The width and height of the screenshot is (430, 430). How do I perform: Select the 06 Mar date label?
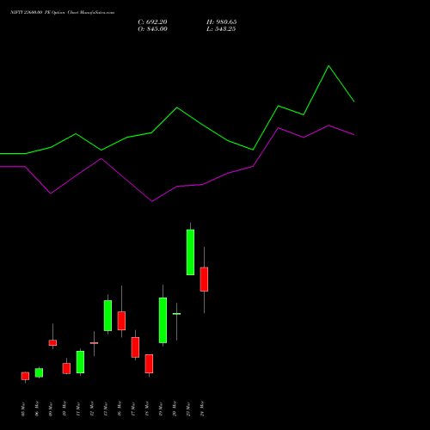tap(37, 409)
